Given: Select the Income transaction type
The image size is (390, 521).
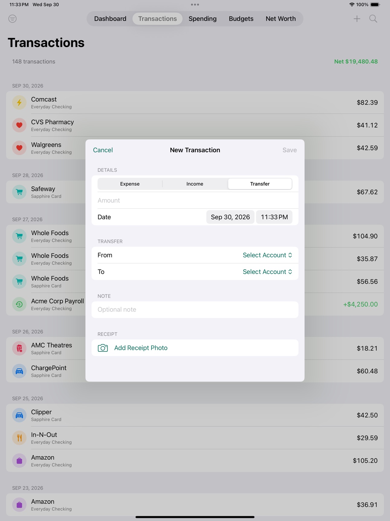Looking at the screenshot, I should [x=195, y=184].
